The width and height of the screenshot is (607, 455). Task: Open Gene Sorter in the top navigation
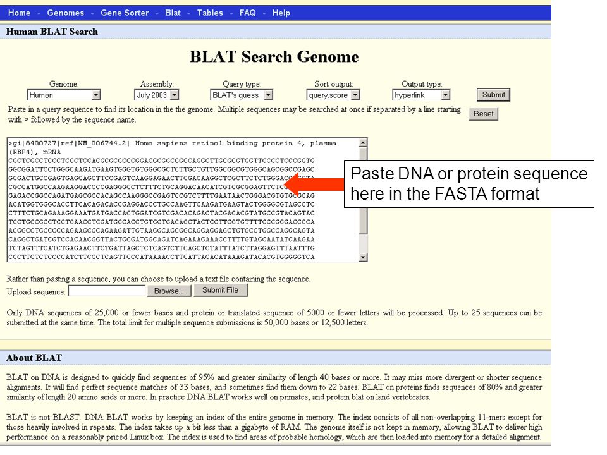click(x=125, y=13)
